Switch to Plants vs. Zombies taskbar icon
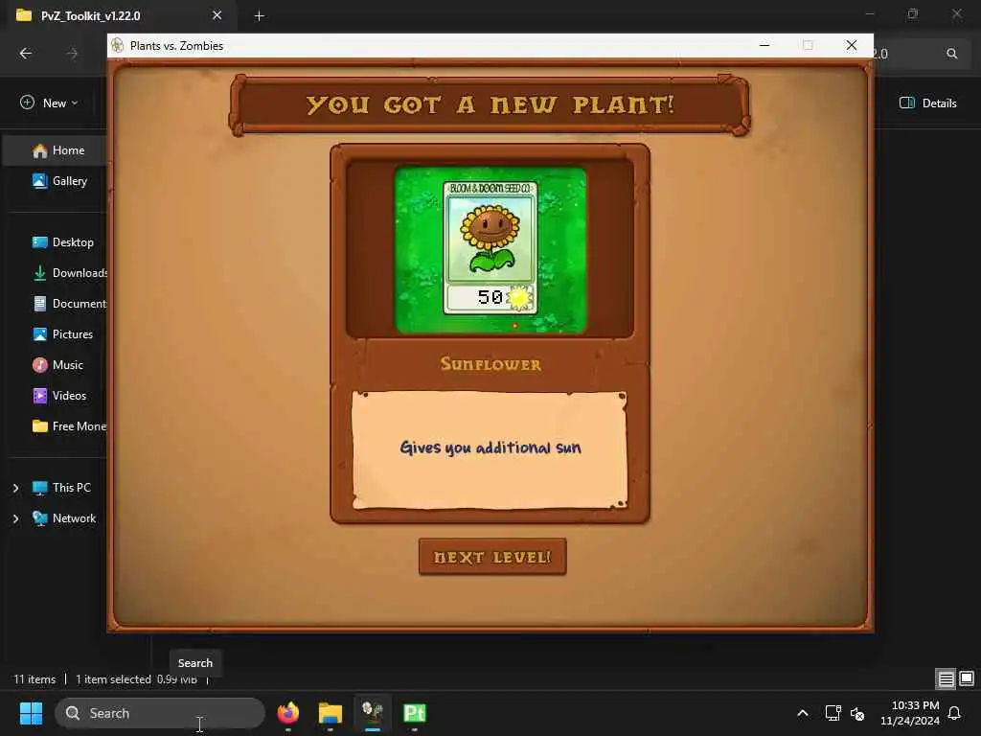The image size is (981, 736). 373,713
